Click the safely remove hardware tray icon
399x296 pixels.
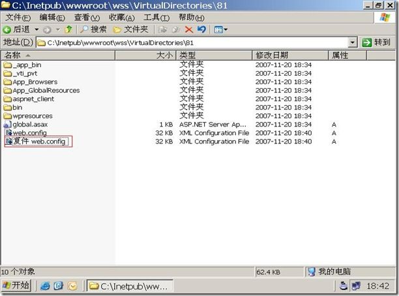click(x=344, y=286)
